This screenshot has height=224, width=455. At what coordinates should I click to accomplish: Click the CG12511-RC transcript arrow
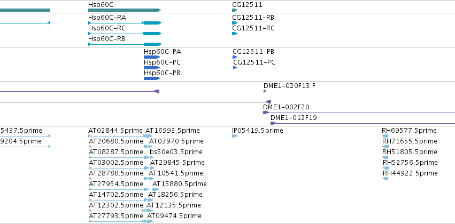coord(235,34)
